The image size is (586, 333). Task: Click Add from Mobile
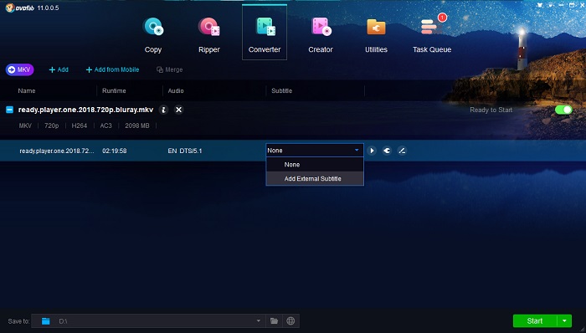click(x=112, y=69)
